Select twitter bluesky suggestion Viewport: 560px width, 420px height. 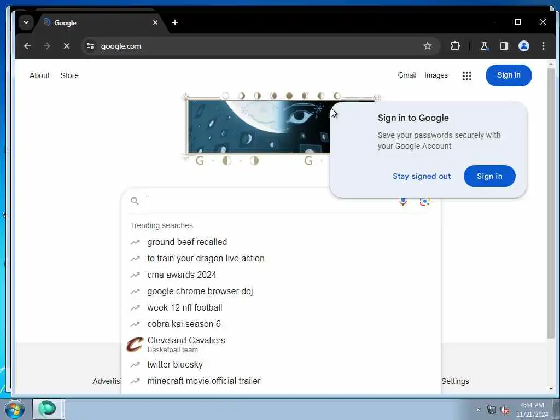(281, 365)
